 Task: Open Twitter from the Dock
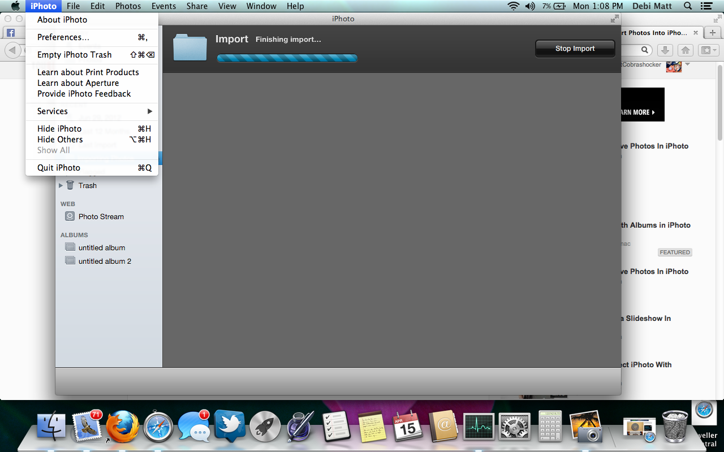pyautogui.click(x=229, y=426)
